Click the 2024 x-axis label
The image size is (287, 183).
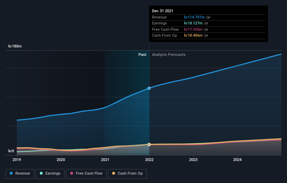(x=237, y=160)
